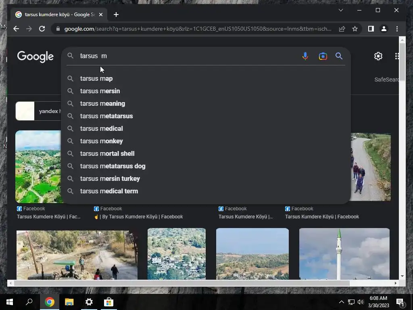This screenshot has height=310, width=413.
Task: Open landscape hills thumbnail
Action: [x=252, y=253]
